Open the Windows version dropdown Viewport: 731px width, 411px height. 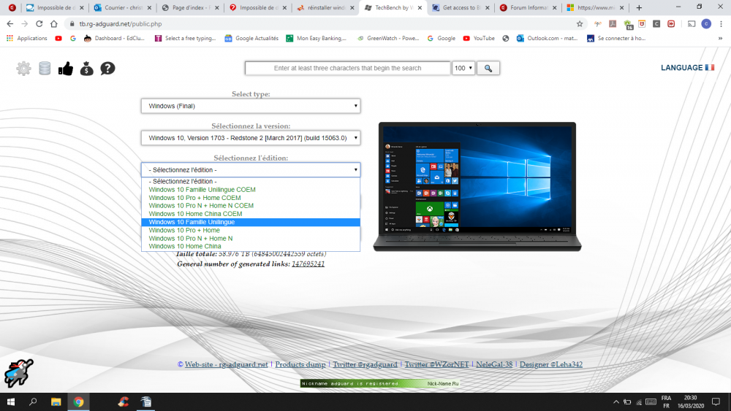[251, 138]
